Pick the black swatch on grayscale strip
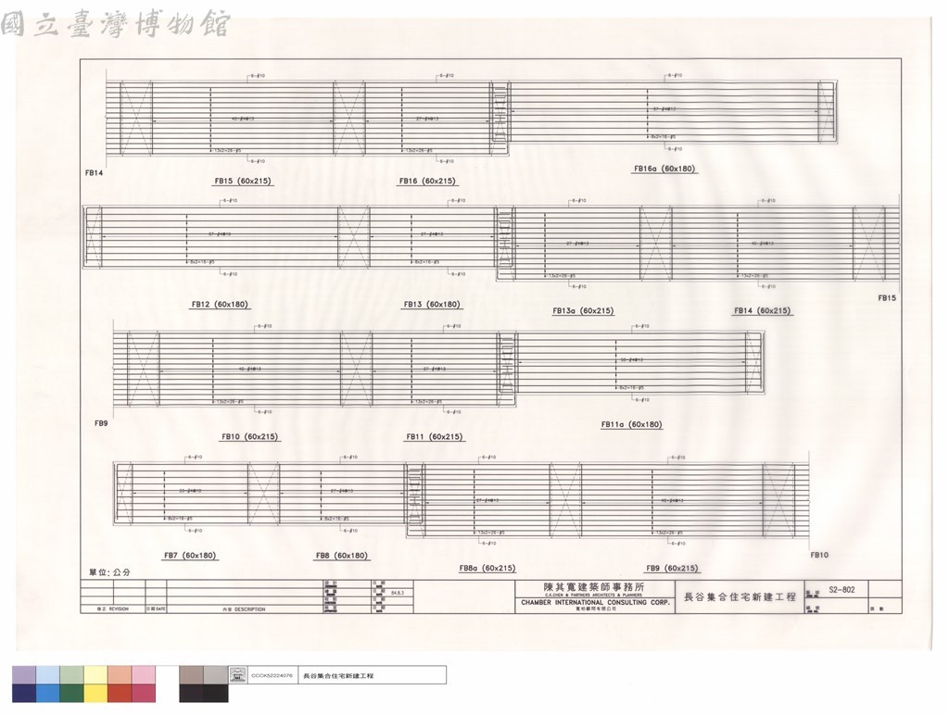 [215, 693]
